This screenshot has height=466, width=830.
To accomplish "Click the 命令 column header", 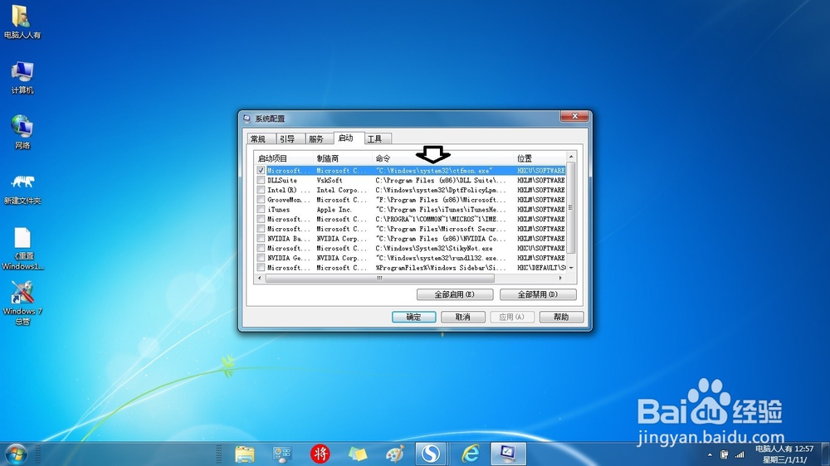I will [x=443, y=158].
